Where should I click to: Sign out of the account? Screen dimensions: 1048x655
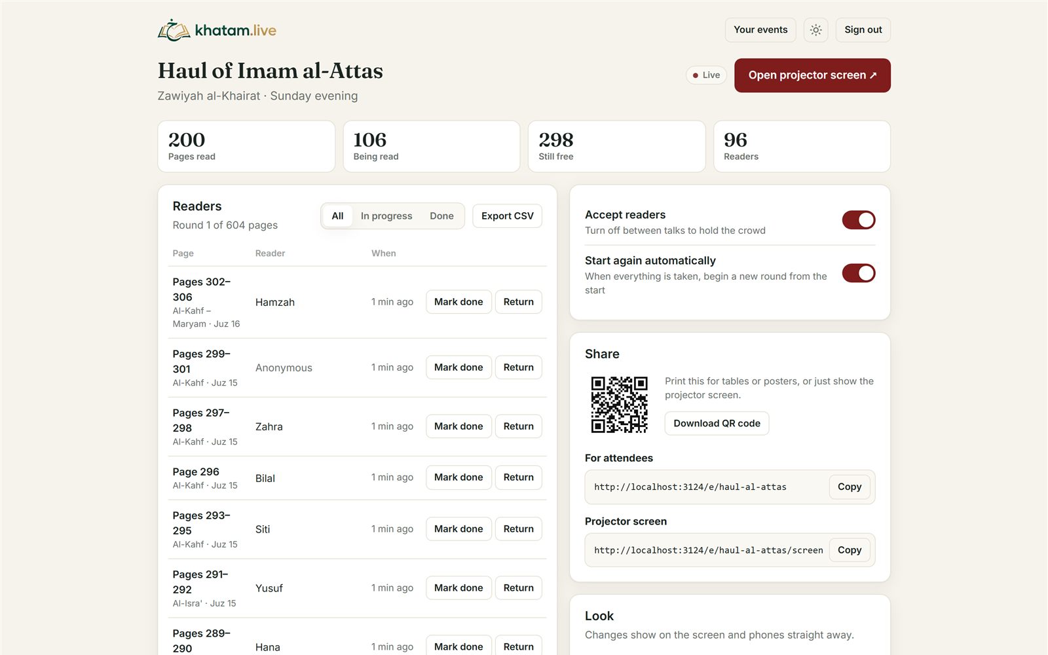tap(863, 30)
